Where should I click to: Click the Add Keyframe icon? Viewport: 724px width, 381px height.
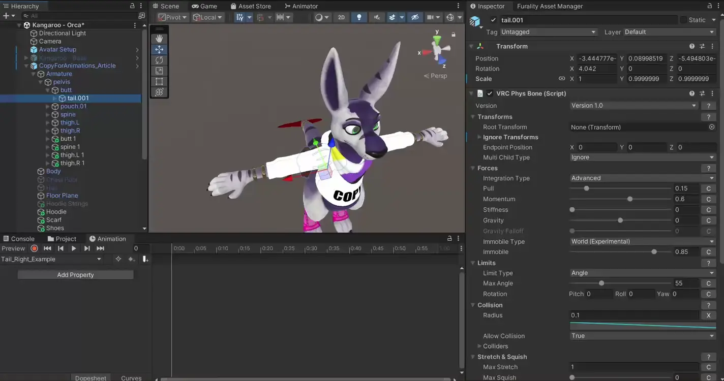point(131,259)
